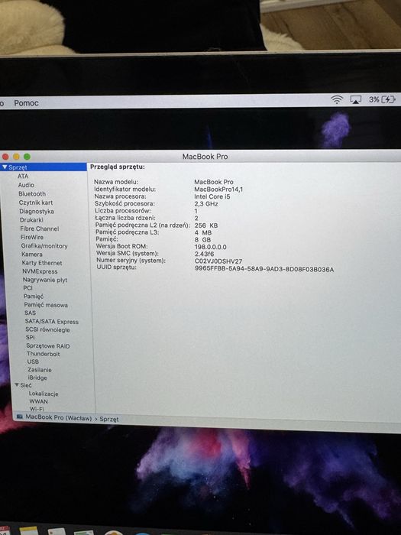Click the small MacBook icon in path bar
This screenshot has height=535, width=401.
click(x=20, y=417)
